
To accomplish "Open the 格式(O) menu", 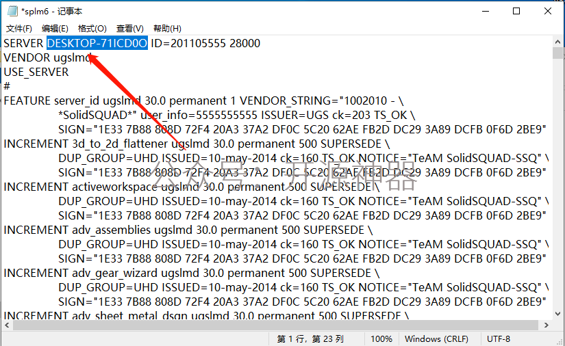I will click(92, 29).
